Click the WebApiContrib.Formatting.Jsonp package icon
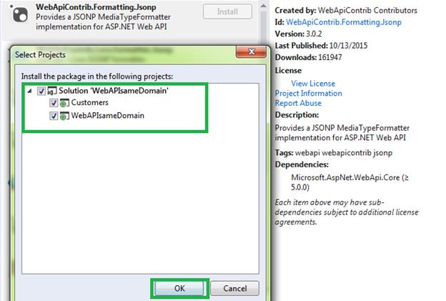Viewport: 446px width, 301px height. tap(19, 14)
